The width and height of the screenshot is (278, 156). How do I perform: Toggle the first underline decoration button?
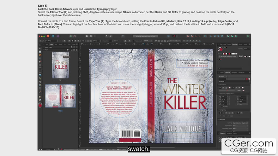point(220,88)
